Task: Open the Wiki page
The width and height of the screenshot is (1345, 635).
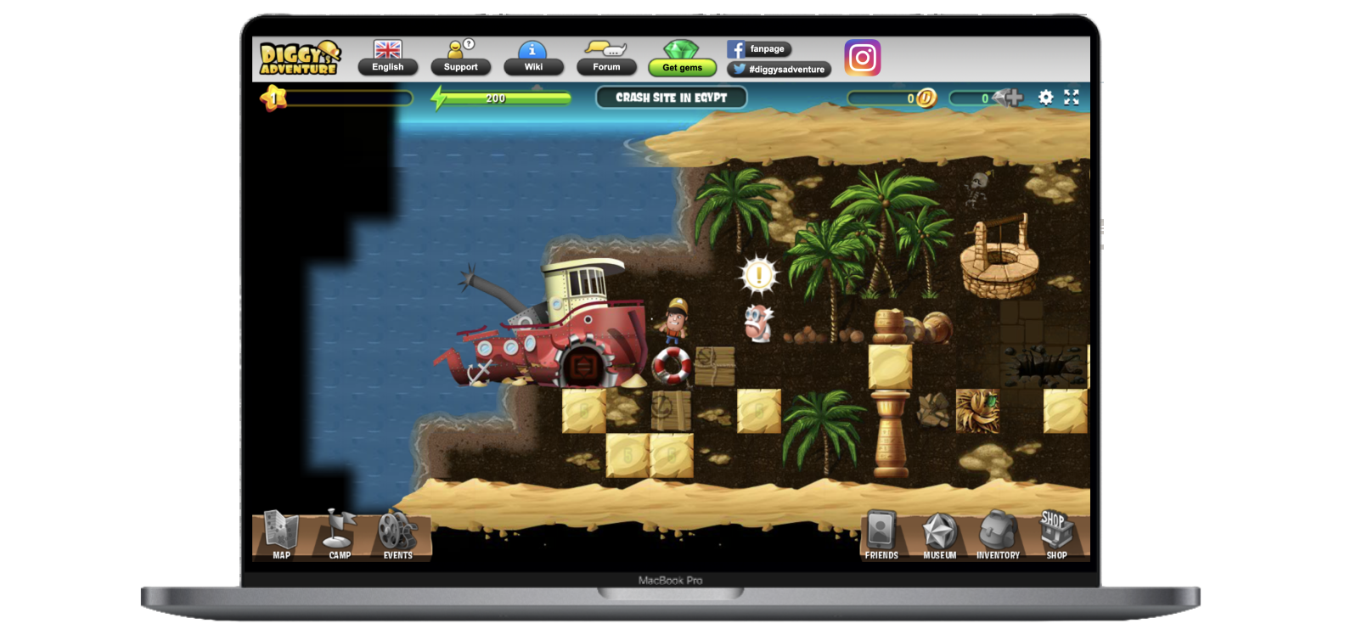Action: 533,67
